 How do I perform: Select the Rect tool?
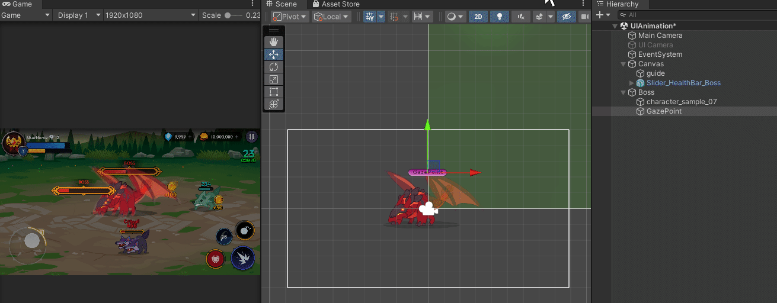click(x=273, y=92)
